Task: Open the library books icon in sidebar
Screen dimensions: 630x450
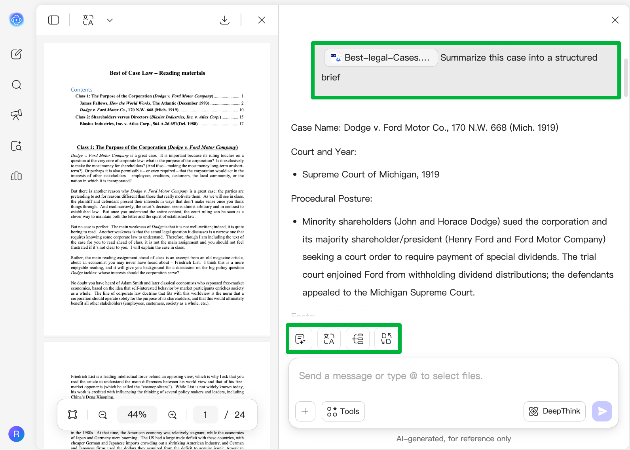Action: coord(16,176)
